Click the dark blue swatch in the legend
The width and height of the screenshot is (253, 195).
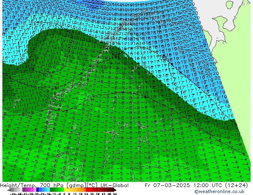[x=38, y=189]
